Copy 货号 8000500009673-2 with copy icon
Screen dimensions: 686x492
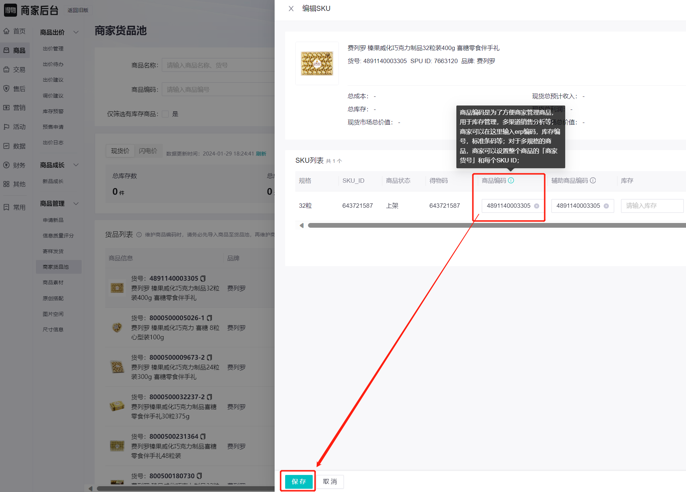point(209,357)
